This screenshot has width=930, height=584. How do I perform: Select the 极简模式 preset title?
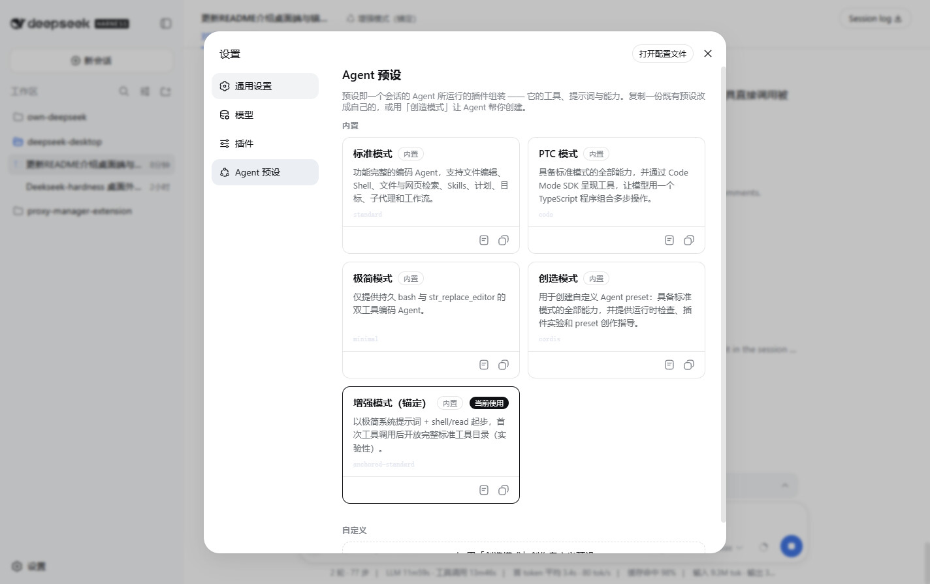point(373,279)
